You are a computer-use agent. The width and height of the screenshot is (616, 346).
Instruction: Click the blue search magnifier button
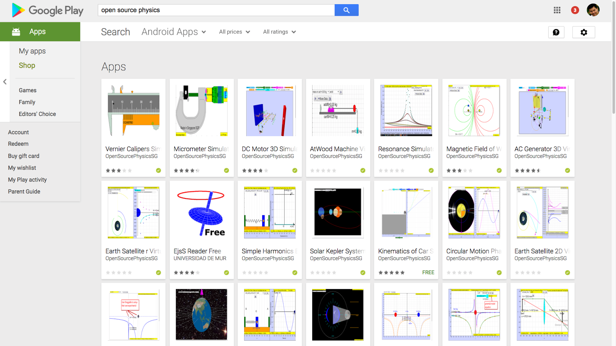click(x=346, y=10)
